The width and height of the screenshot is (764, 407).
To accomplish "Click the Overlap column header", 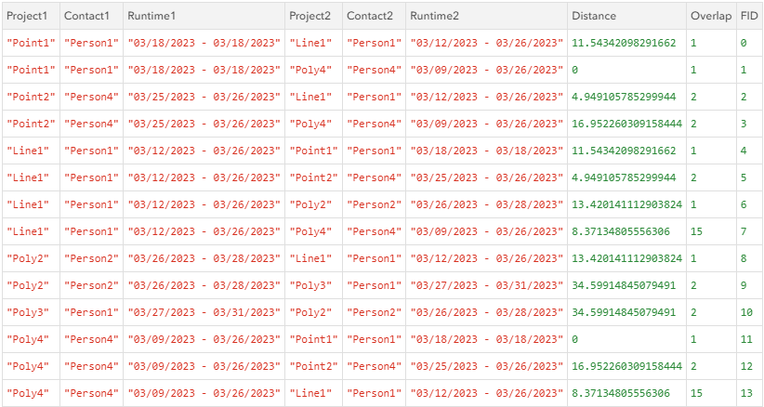I will (x=709, y=16).
